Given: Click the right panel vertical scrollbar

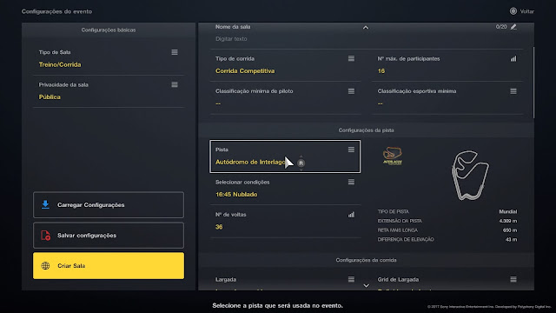Looking at the screenshot, I should tap(533, 83).
